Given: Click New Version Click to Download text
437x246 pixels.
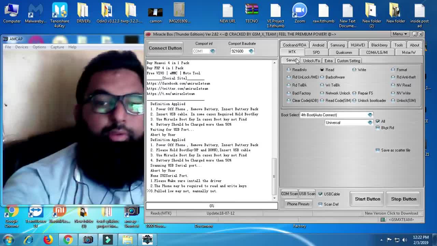Looking at the screenshot, I should click(x=391, y=213).
